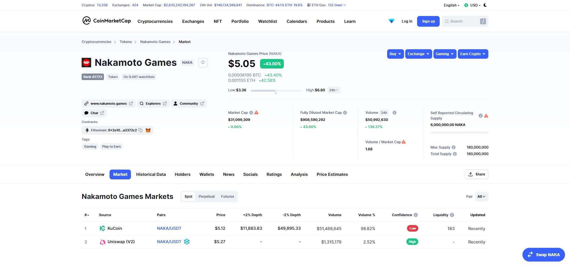Visit the www.nakamoto.games website link
The image size is (570, 279).
click(108, 103)
